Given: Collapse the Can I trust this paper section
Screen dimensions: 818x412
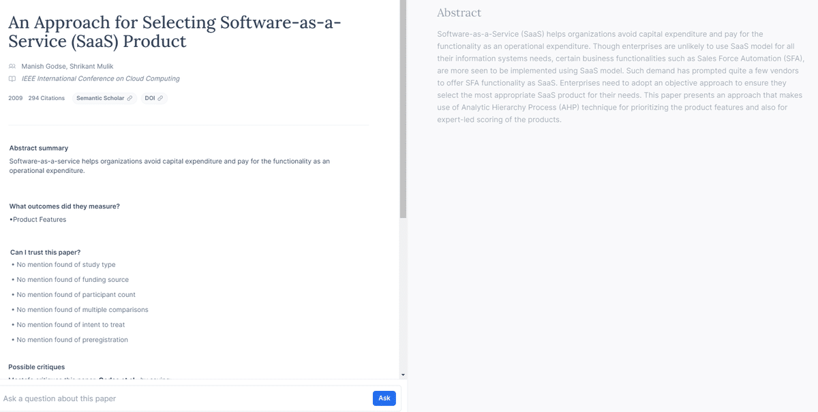Looking at the screenshot, I should [45, 251].
